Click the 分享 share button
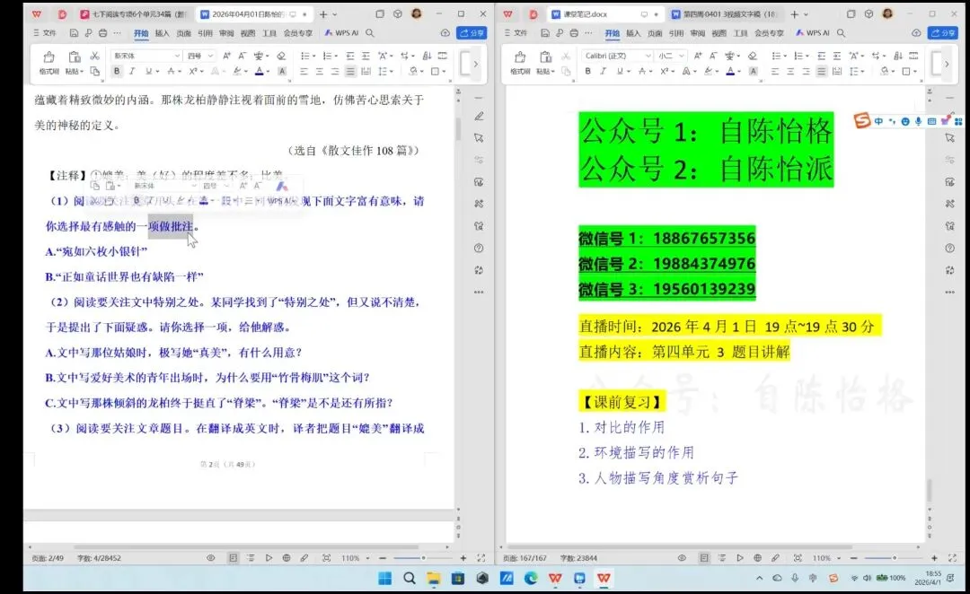This screenshot has width=970, height=594. click(468, 31)
